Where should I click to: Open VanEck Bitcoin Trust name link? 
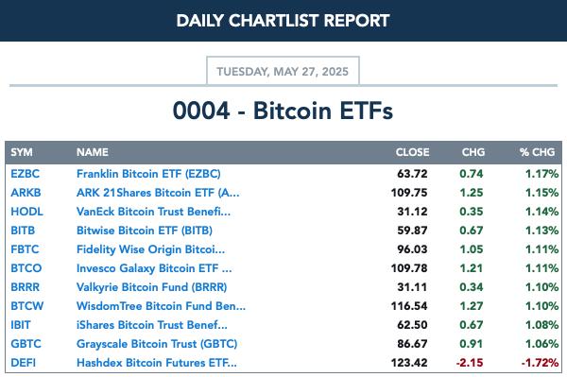coord(153,212)
